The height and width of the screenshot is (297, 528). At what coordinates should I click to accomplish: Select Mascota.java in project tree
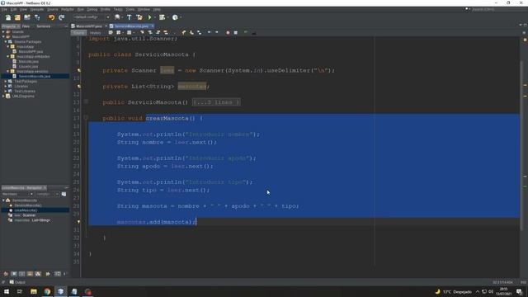pos(28,62)
